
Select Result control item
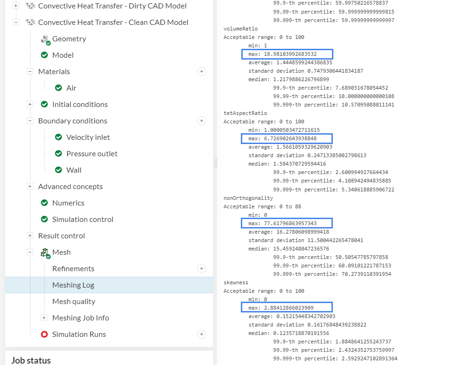[62, 236]
